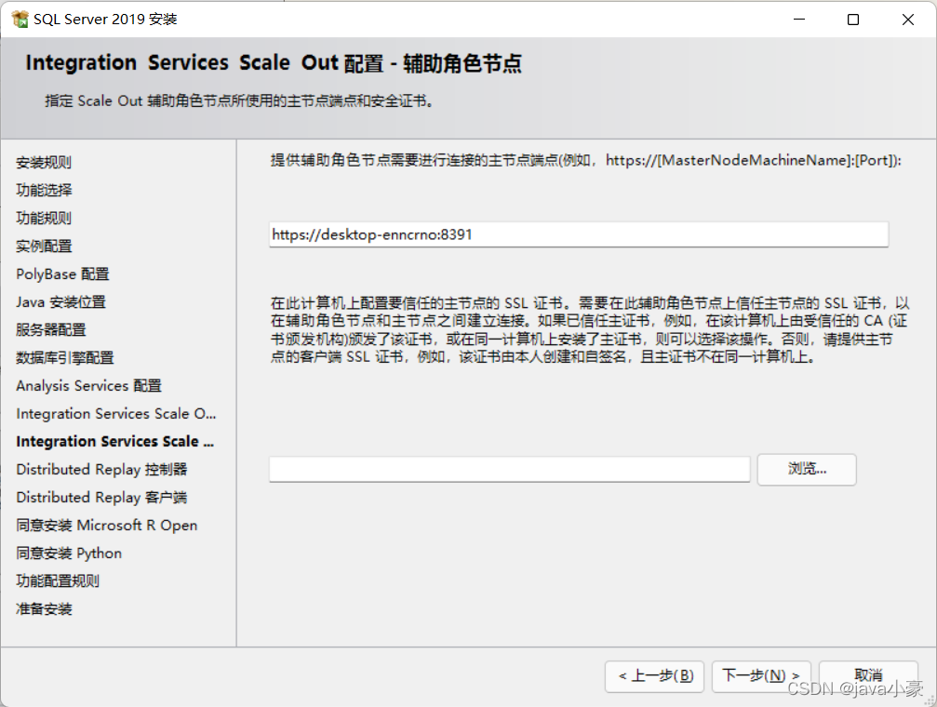937x707 pixels.
Task: Click the SQL Server setup title bar icon
Action: [20, 20]
